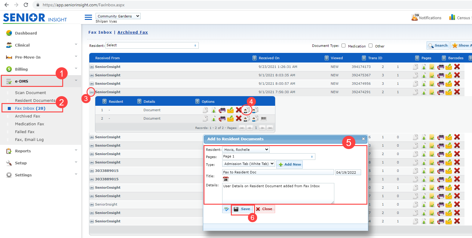This screenshot has height=238, width=472.
Task: Click the barcode icon in page 2 row
Action: (x=264, y=118)
